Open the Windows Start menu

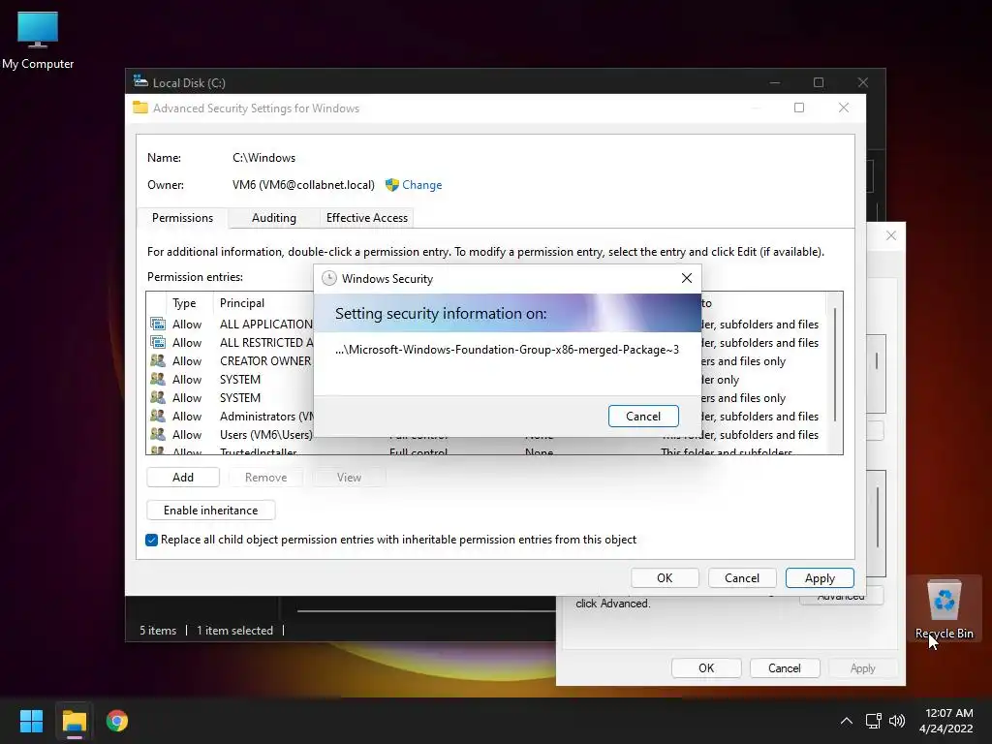tap(31, 721)
